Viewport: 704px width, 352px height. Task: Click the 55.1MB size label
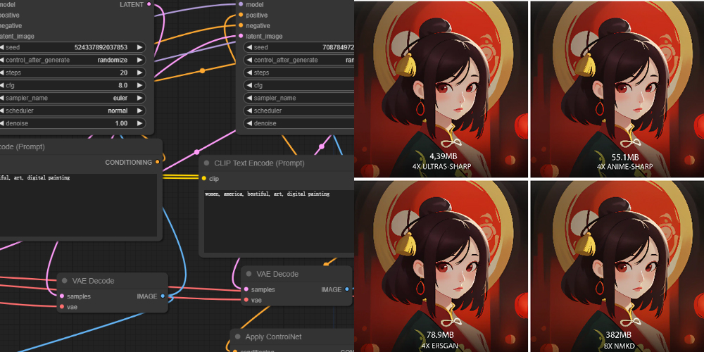click(x=624, y=157)
